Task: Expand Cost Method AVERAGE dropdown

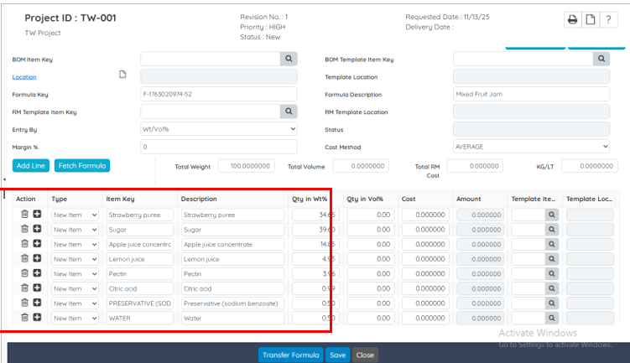Action: tap(530, 147)
